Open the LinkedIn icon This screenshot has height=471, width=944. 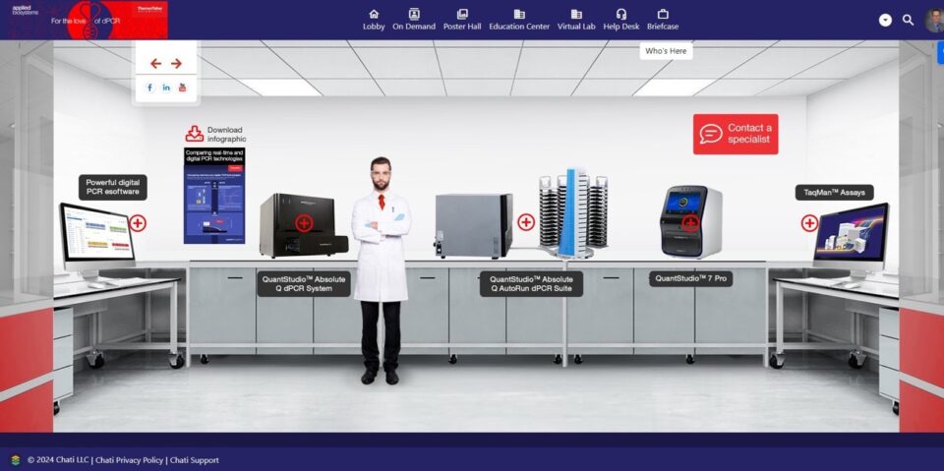tap(166, 88)
